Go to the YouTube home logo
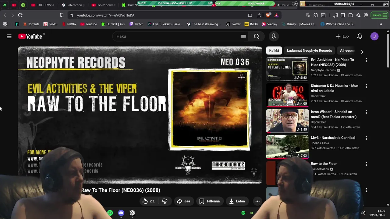This screenshot has height=219, width=390. [x=30, y=36]
